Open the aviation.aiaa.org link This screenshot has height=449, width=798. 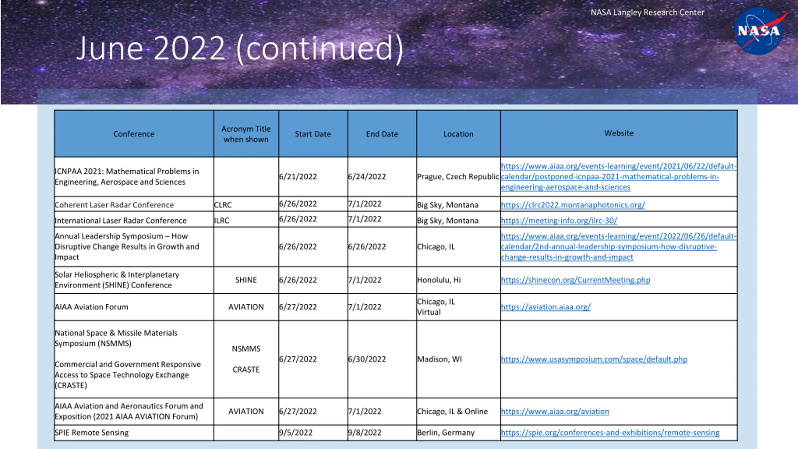pos(546,307)
